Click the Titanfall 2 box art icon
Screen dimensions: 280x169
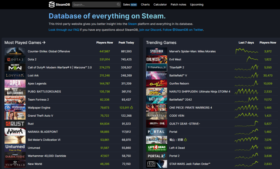coord(156,67)
